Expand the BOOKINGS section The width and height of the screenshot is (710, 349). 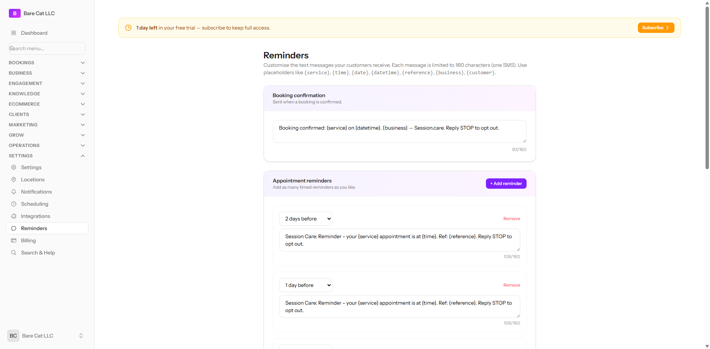(47, 63)
